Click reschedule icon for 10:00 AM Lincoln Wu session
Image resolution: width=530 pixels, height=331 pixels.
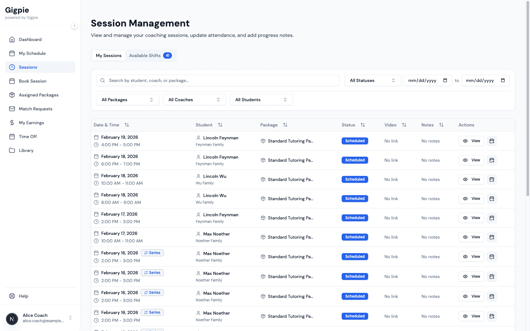click(x=492, y=179)
